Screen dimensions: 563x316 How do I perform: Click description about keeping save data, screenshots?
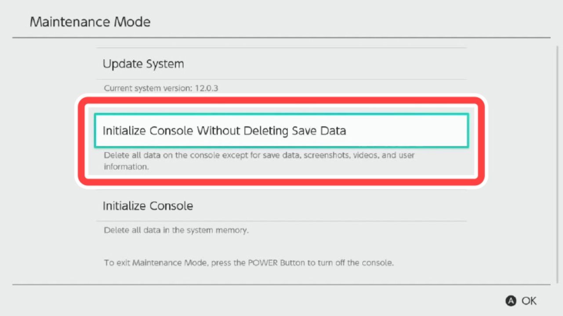pos(259,155)
